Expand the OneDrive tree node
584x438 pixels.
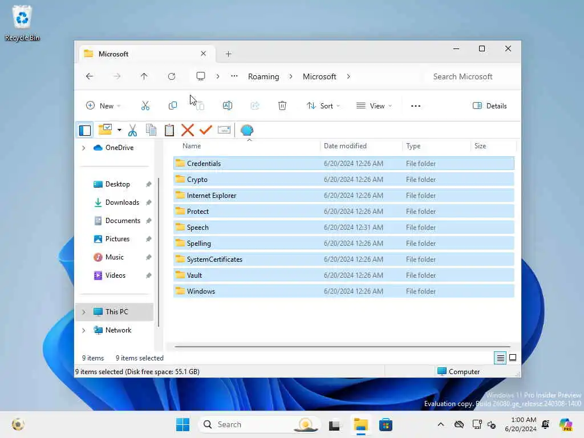coord(84,148)
